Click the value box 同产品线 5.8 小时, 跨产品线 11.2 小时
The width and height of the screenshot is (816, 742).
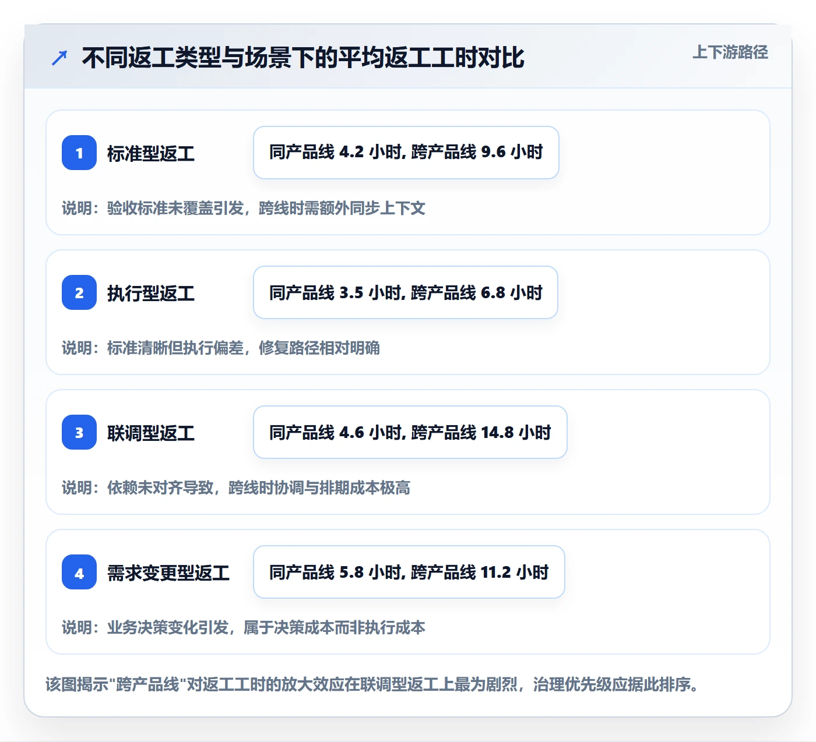409,572
